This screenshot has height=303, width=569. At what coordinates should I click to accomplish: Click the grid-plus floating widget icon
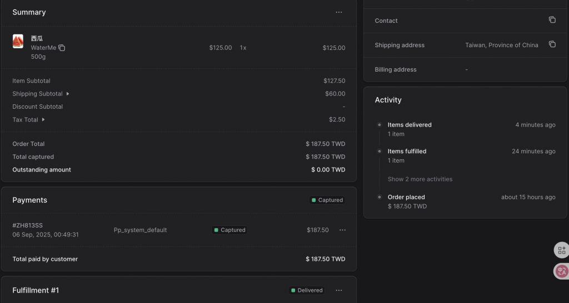(x=561, y=250)
